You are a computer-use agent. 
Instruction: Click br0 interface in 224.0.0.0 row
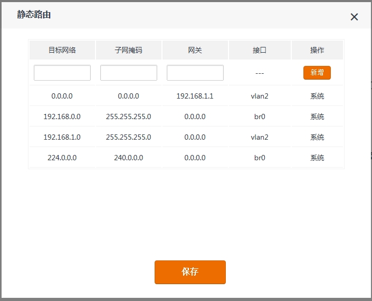coord(260,158)
